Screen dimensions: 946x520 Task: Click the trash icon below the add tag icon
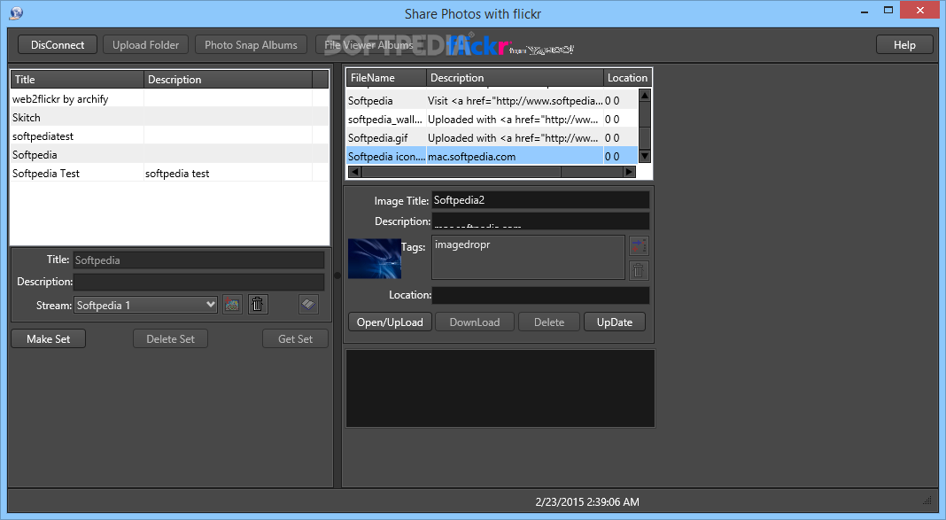[639, 270]
